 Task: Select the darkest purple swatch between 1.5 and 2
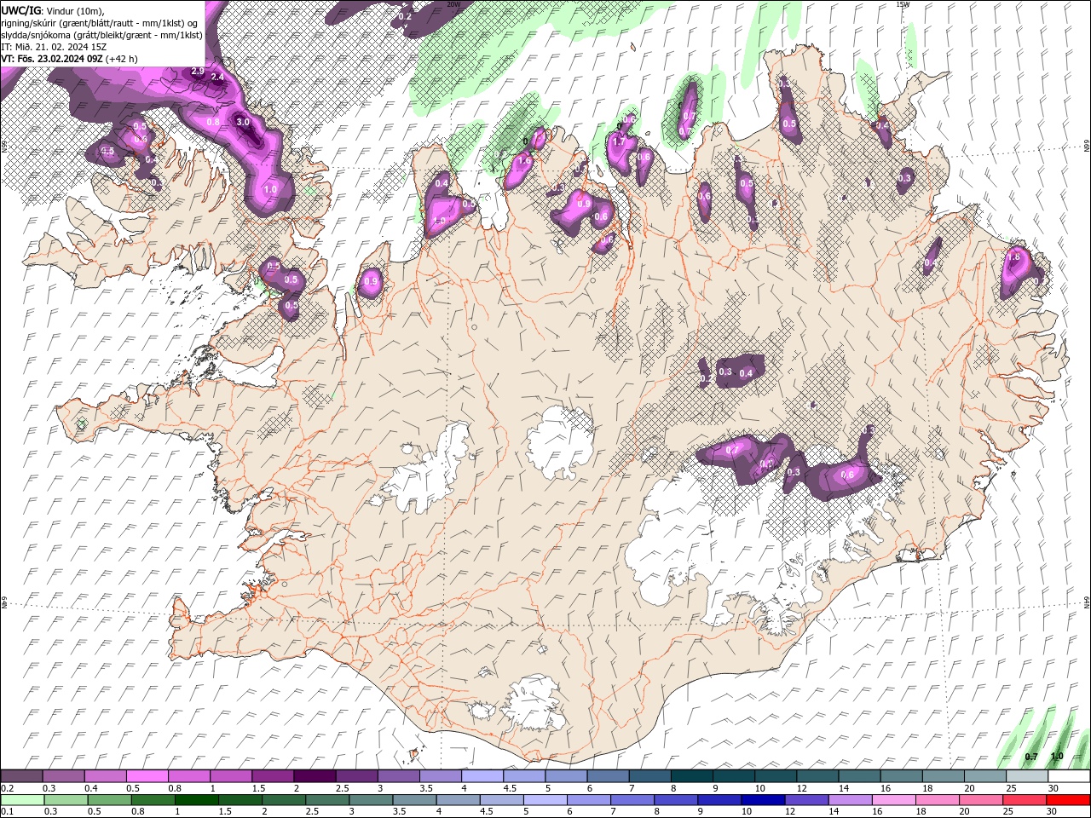(x=315, y=776)
